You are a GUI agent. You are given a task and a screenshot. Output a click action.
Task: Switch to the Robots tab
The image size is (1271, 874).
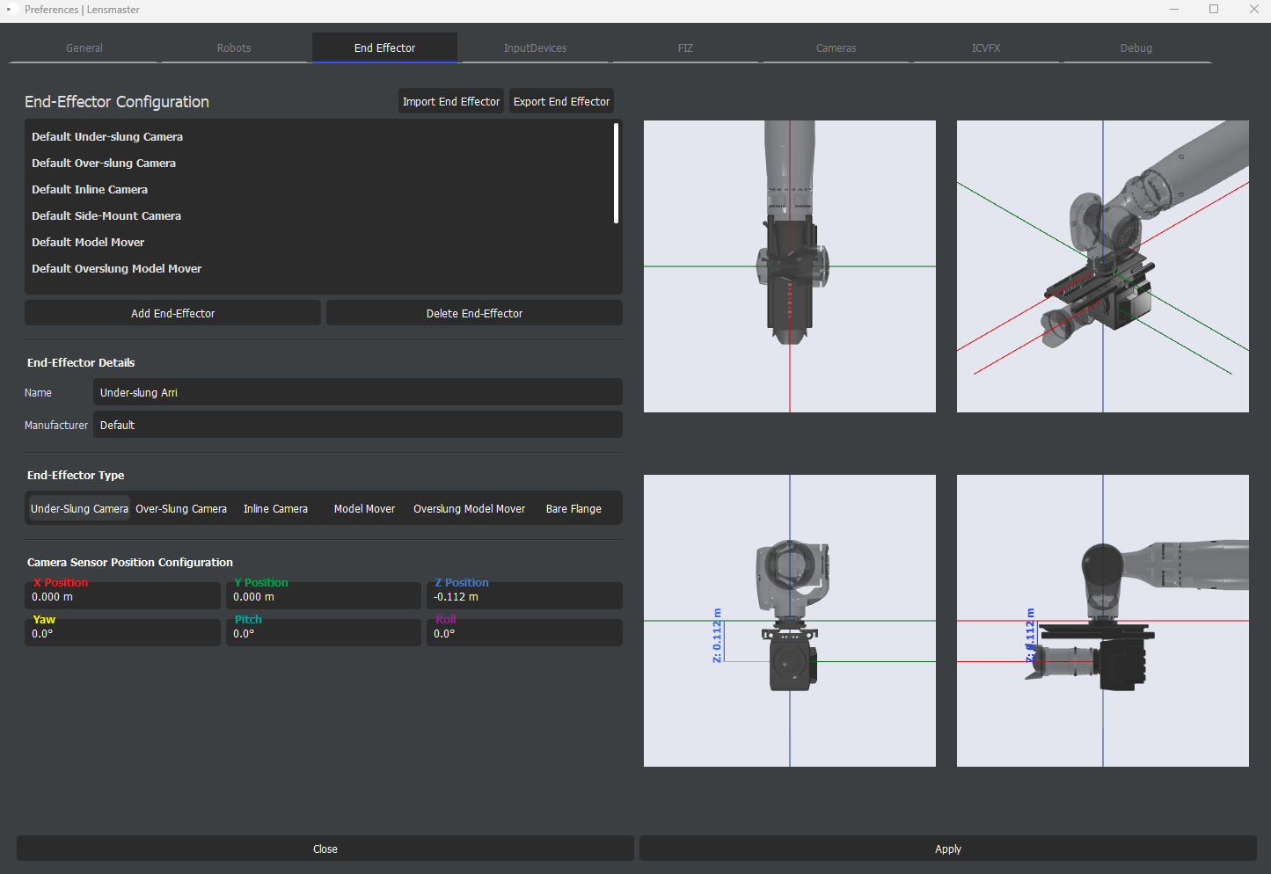234,48
